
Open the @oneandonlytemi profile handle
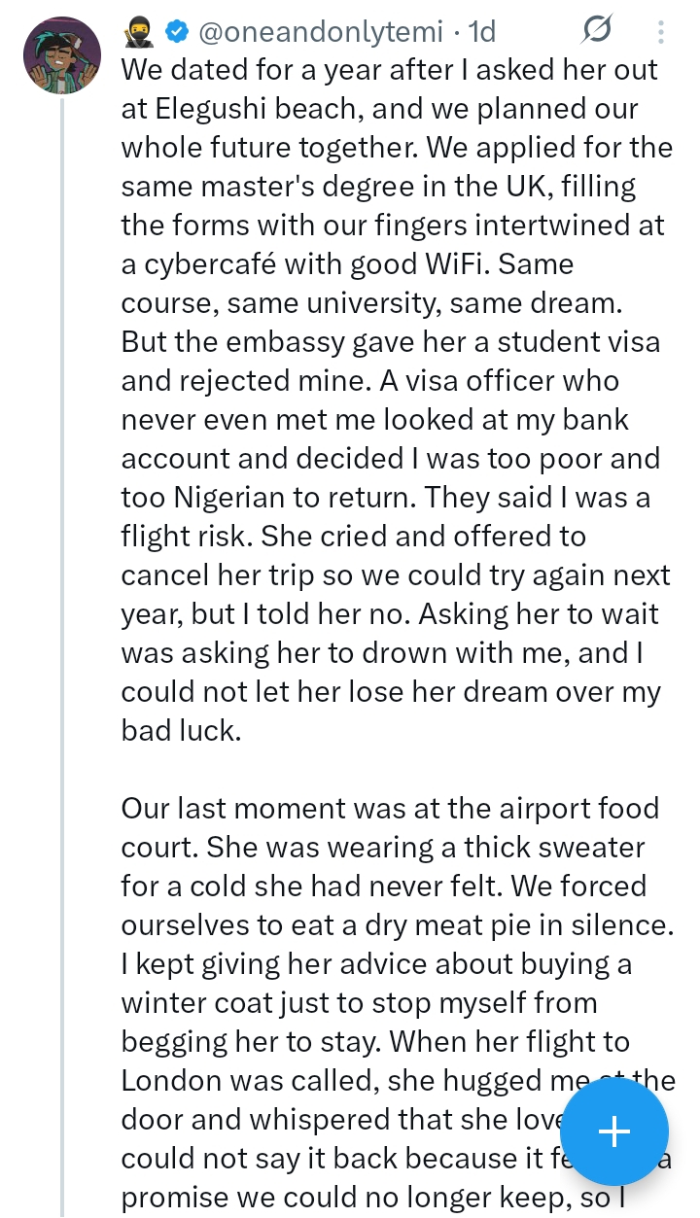(x=321, y=32)
